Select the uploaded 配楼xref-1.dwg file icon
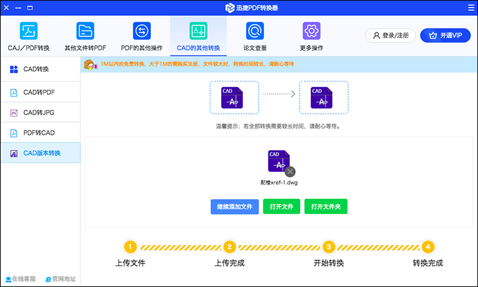 (279, 161)
